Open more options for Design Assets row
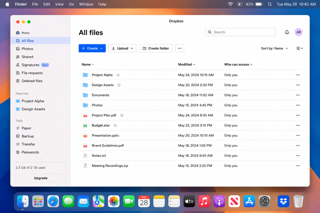The image size is (320, 213). pos(298,85)
